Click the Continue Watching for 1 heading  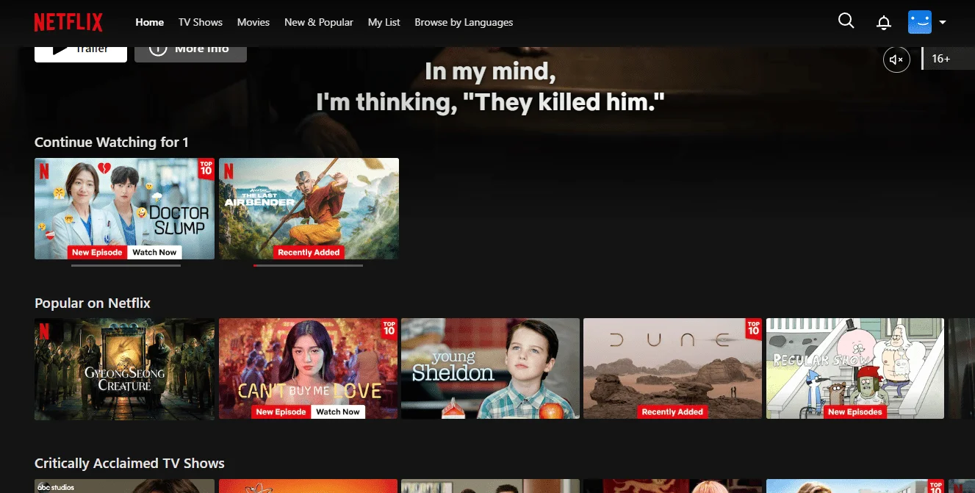click(112, 142)
